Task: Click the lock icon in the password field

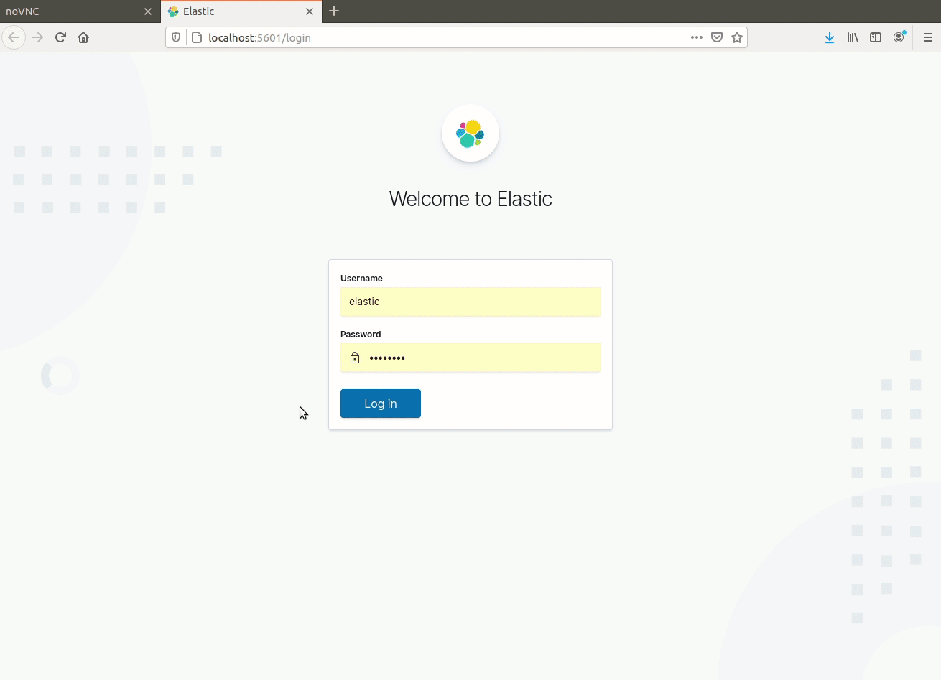Action: coord(355,358)
